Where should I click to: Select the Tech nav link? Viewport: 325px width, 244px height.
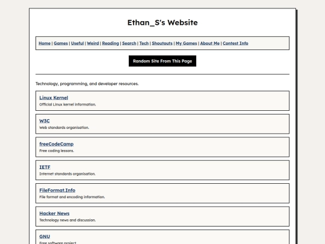coord(144,43)
